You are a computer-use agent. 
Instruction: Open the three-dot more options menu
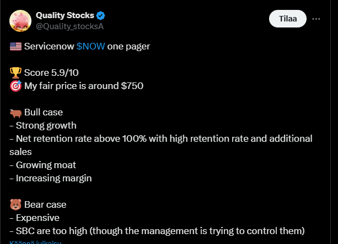pyautogui.click(x=316, y=19)
